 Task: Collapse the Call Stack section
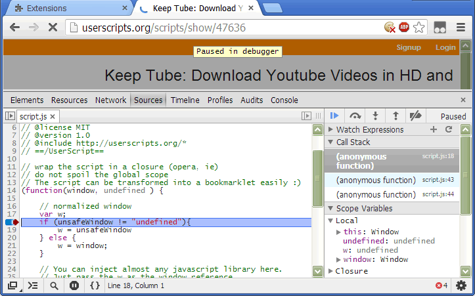click(331, 142)
